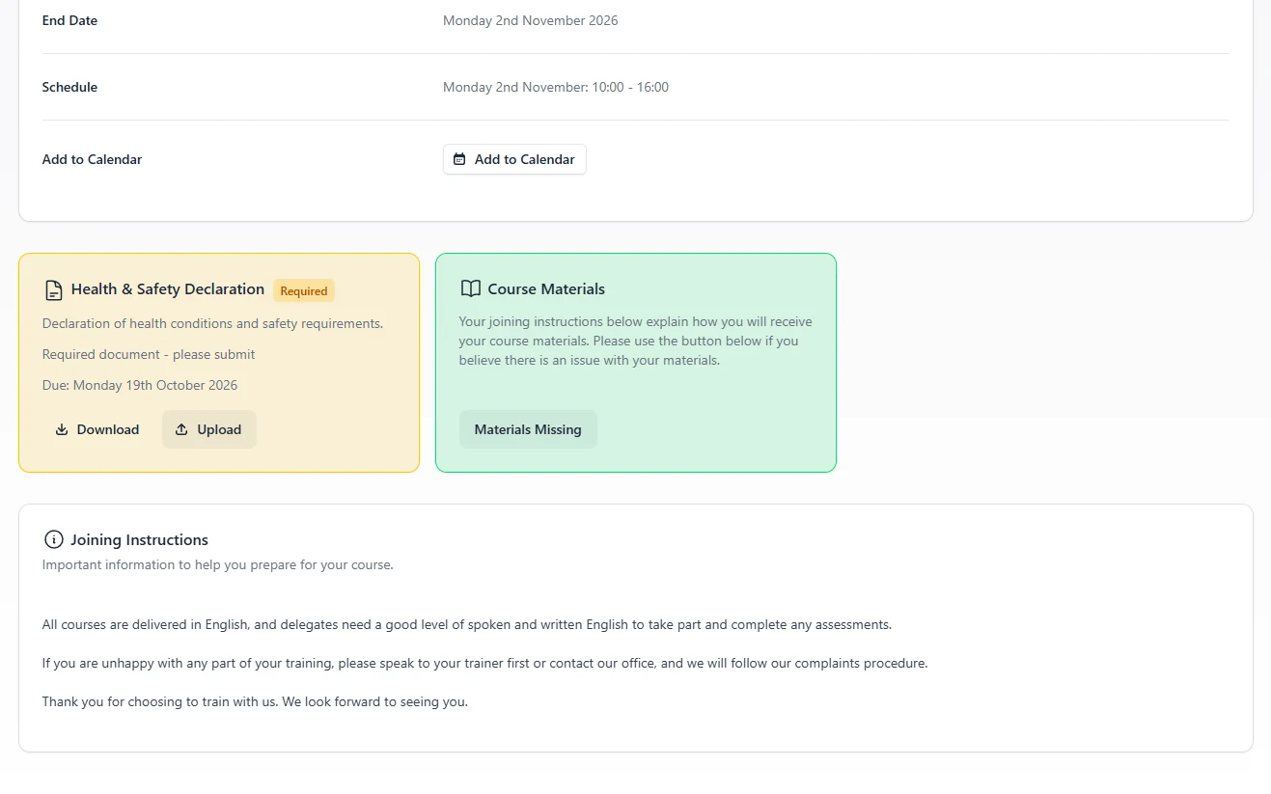
Task: Click the calendar icon in Add to Calendar button
Action: click(x=459, y=159)
